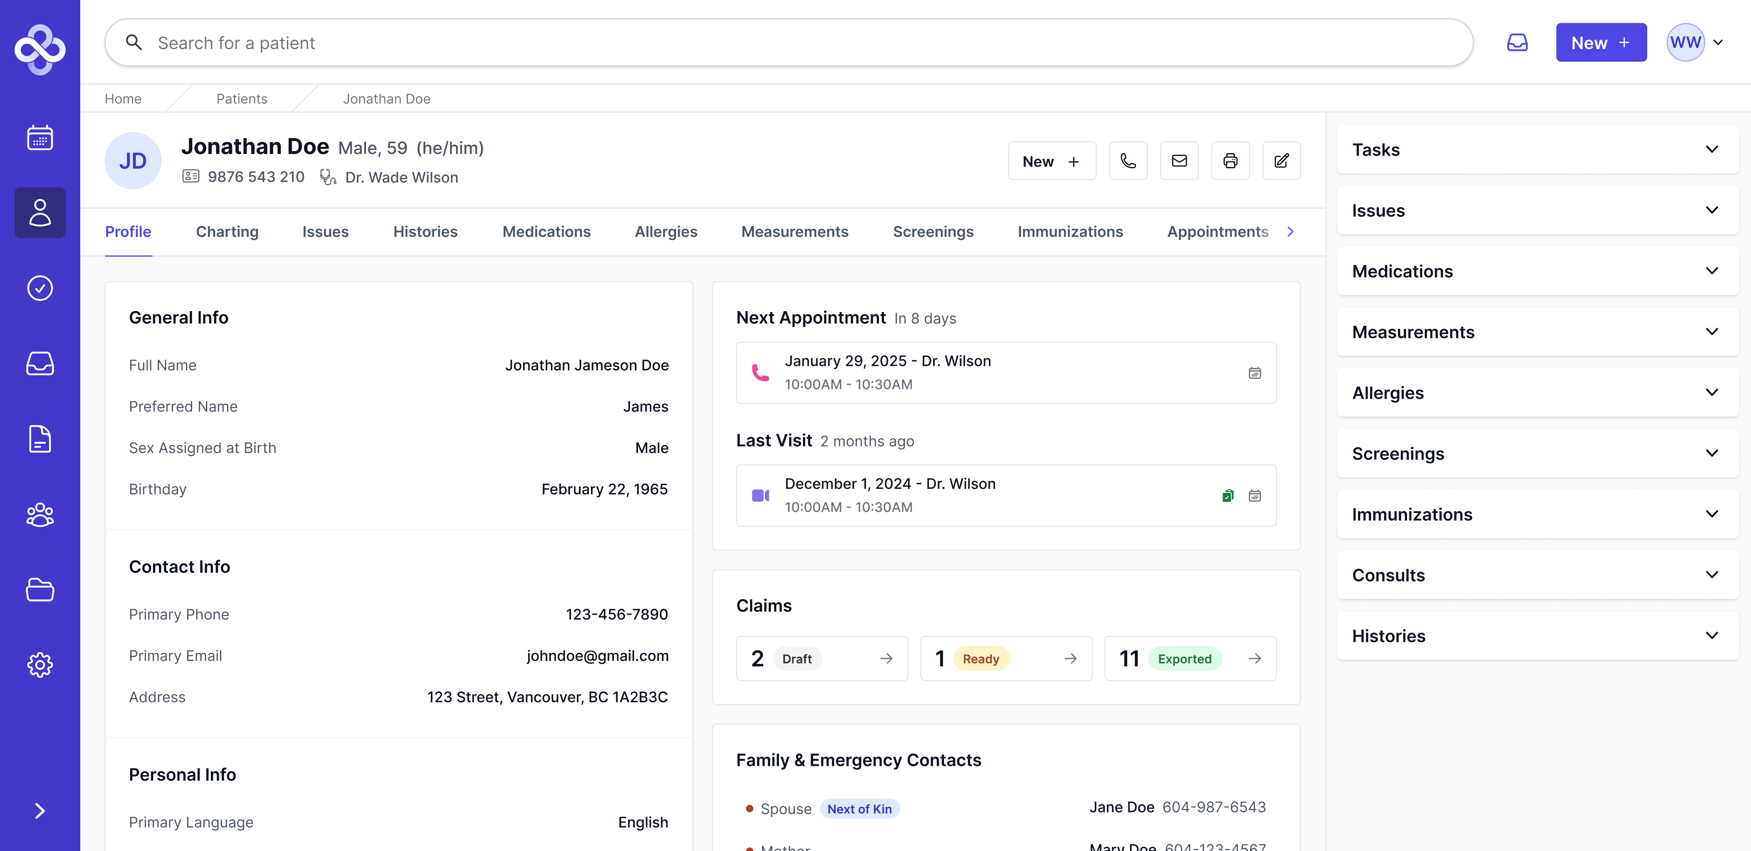Click the green clipboard icon on last visit

pyautogui.click(x=1228, y=496)
